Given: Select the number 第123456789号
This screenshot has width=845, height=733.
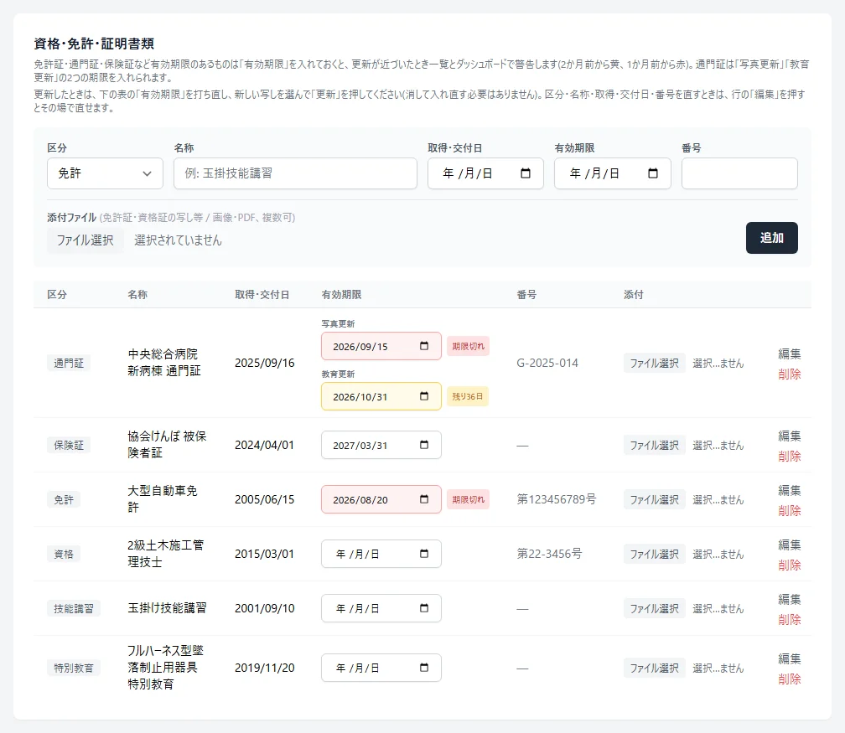Looking at the screenshot, I should click(556, 499).
